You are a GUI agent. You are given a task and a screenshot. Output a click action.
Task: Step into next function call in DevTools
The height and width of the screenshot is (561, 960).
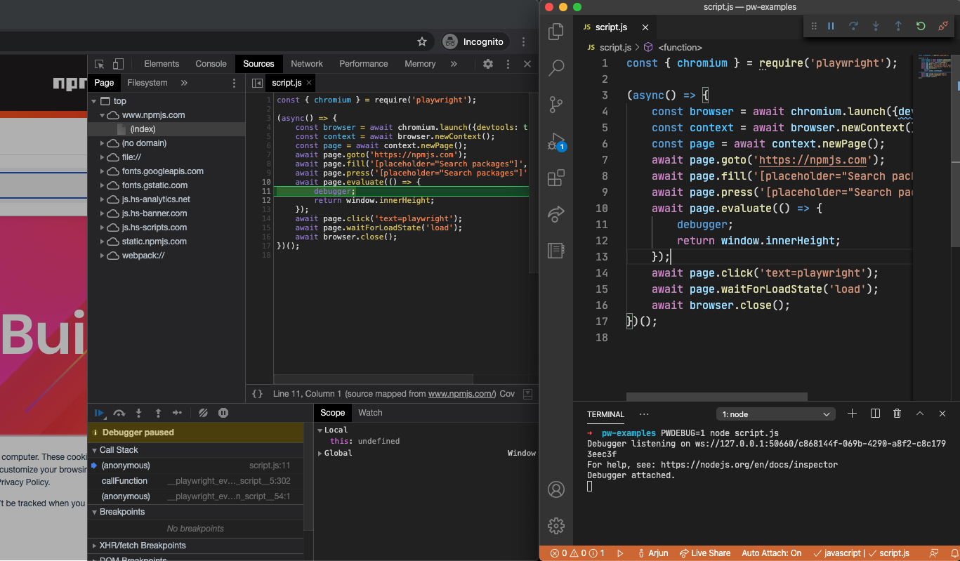pyautogui.click(x=139, y=413)
